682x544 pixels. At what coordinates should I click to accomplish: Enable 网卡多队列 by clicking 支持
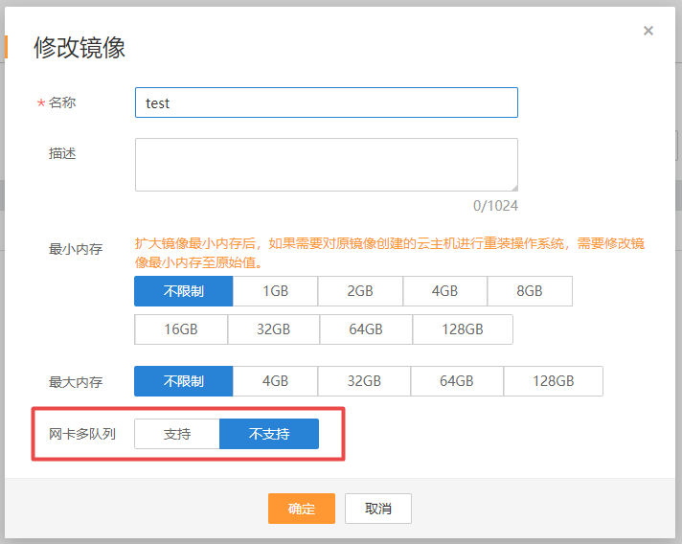[177, 434]
